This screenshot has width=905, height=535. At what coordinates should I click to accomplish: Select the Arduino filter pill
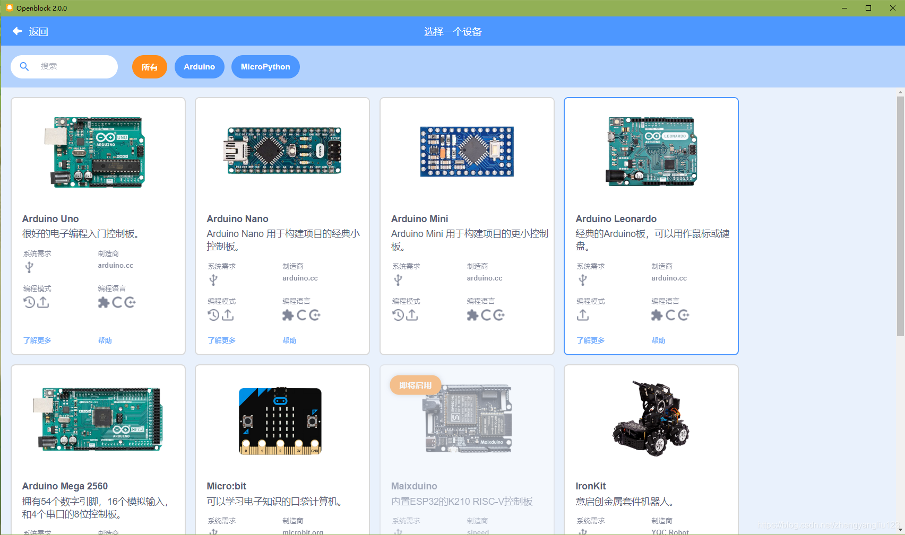coord(199,67)
